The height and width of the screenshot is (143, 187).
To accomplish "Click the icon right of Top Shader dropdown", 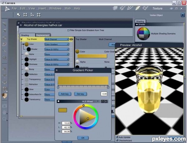I will click(x=71, y=39).
